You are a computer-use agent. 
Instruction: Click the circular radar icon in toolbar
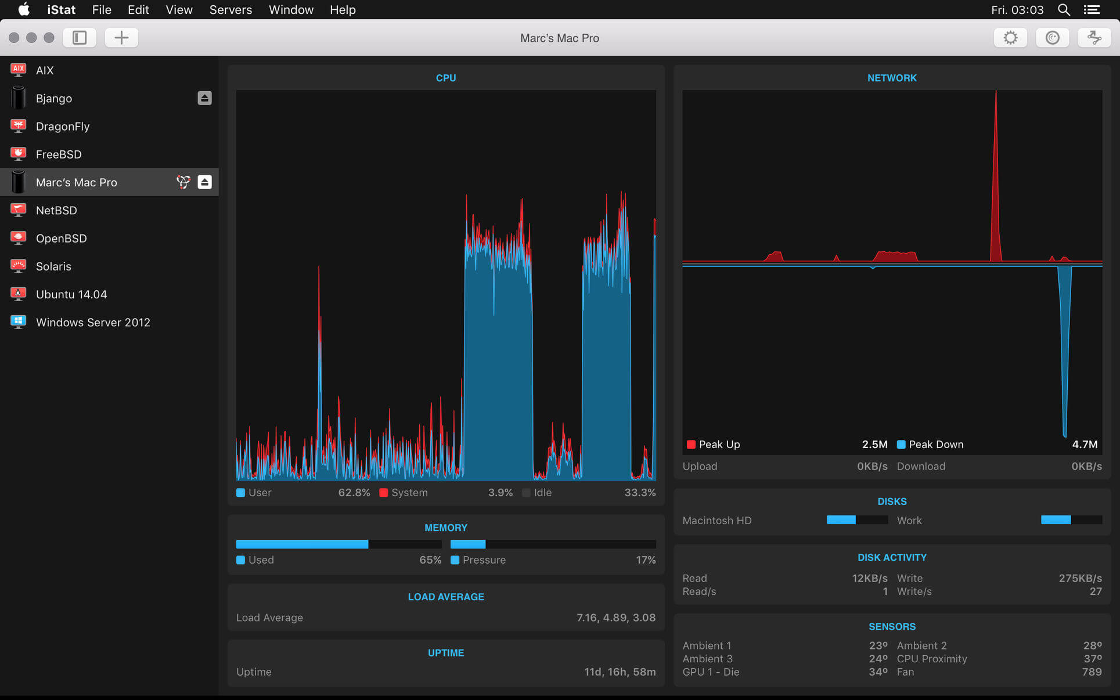[x=1052, y=38]
